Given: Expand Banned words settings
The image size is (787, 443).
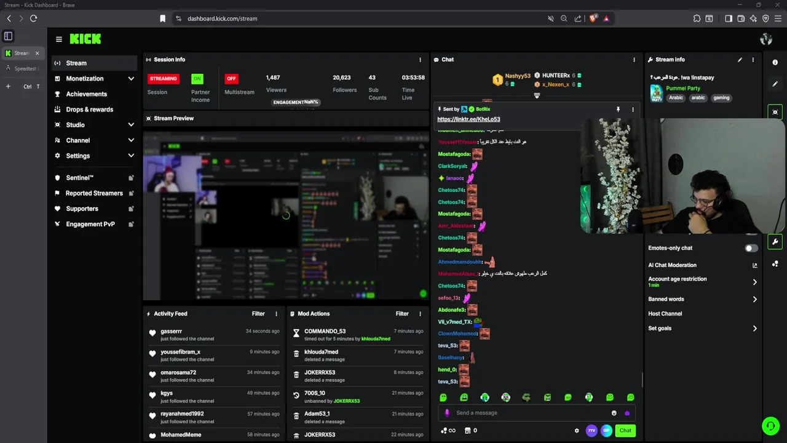Looking at the screenshot, I should coord(754,299).
